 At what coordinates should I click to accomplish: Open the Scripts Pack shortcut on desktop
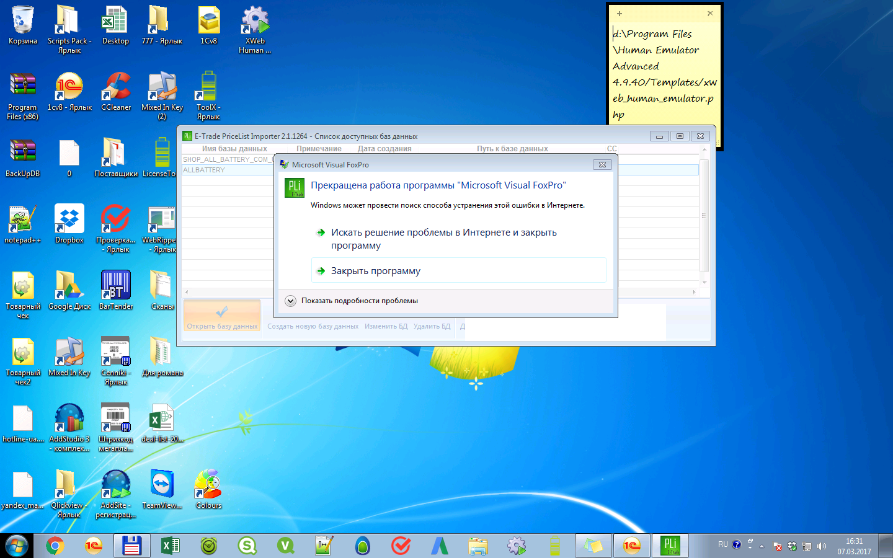click(x=69, y=30)
